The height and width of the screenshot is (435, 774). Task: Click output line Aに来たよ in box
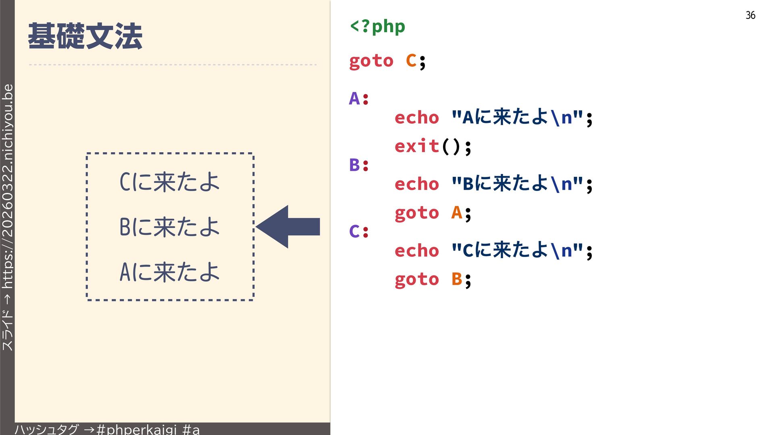170,272
